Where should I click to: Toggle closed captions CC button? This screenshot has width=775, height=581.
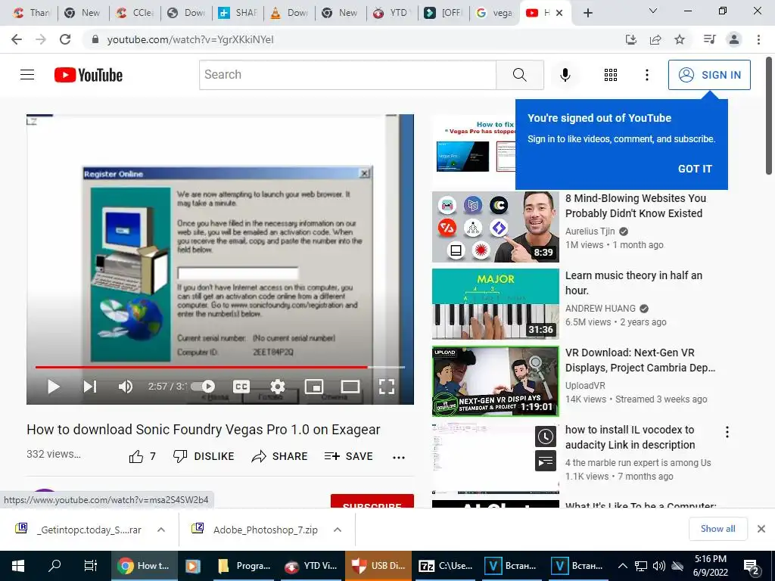pos(241,387)
